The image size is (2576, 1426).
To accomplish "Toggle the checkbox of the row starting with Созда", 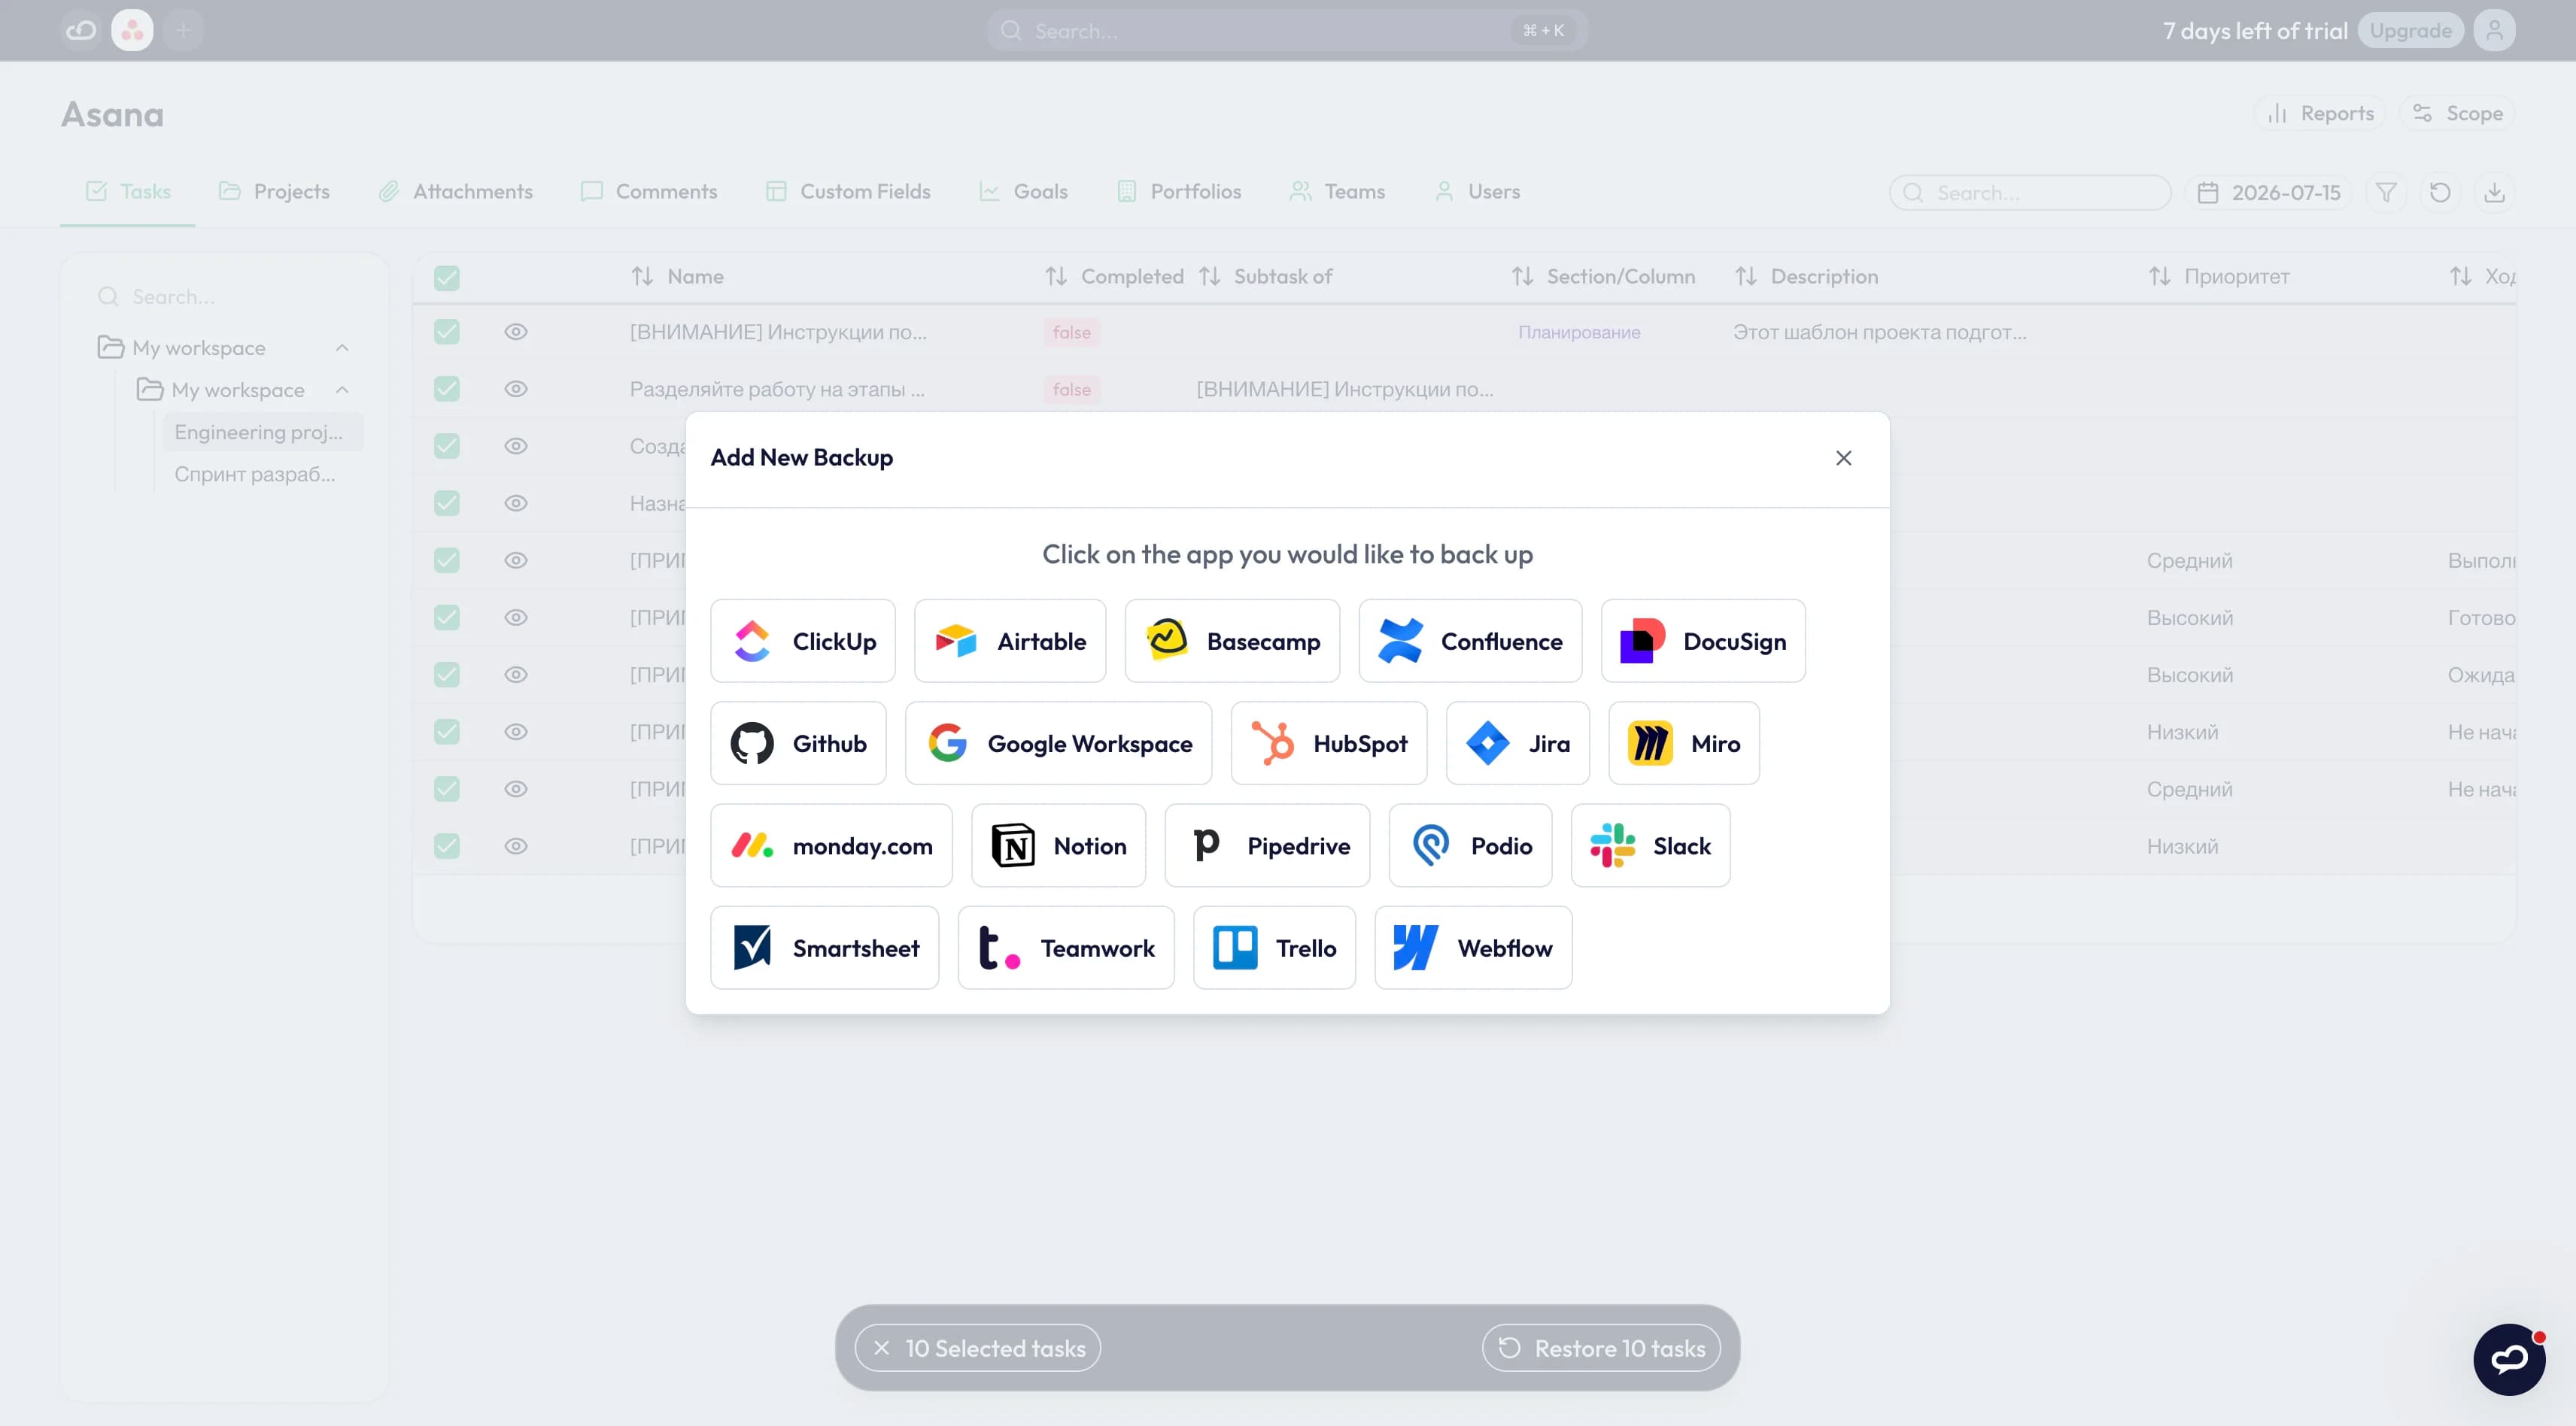I will click(447, 446).
